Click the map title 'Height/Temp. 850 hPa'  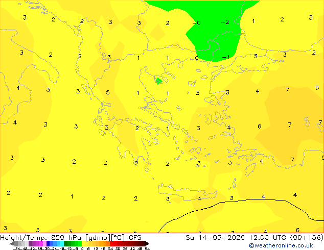[41, 238]
